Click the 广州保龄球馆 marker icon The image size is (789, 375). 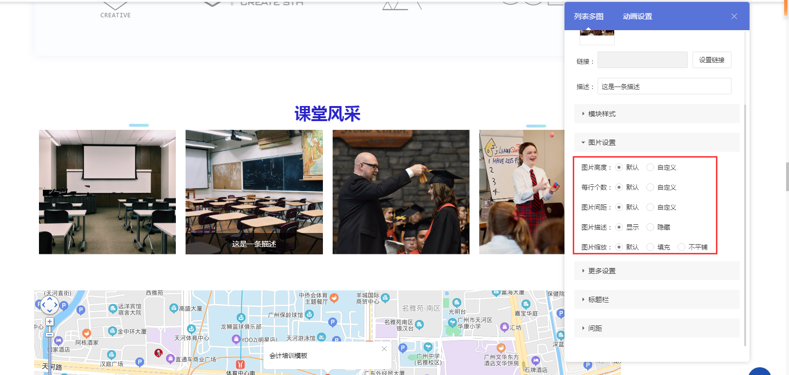click(x=309, y=314)
